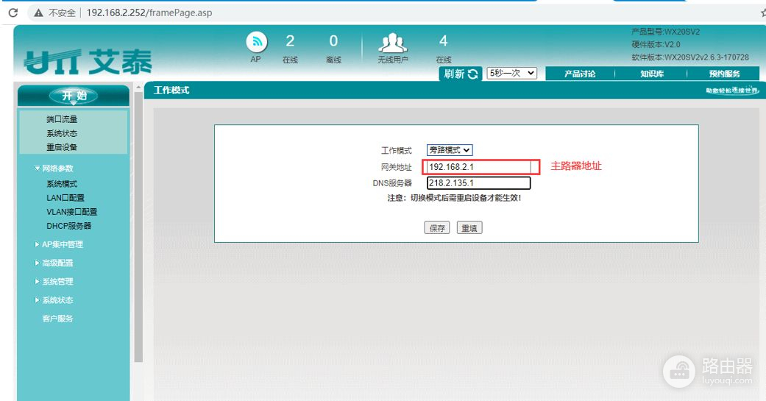This screenshot has height=401, width=766.
Task: Open the 知识库 tab
Action: [652, 74]
